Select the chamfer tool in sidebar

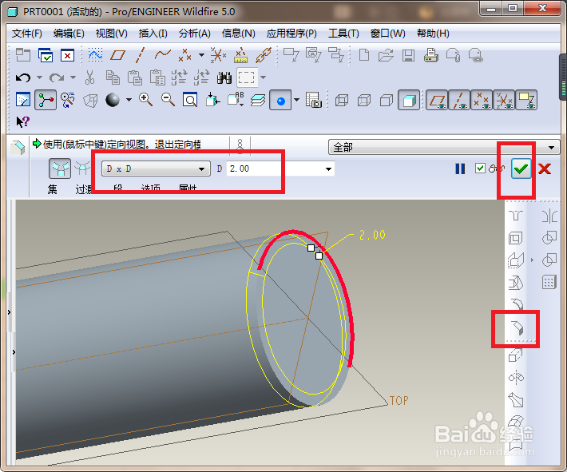coord(517,328)
